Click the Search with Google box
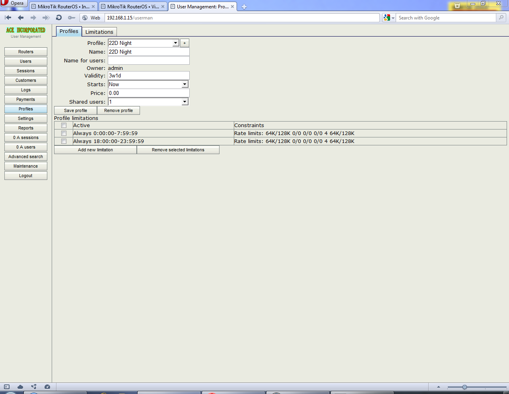The width and height of the screenshot is (509, 394). 446,18
